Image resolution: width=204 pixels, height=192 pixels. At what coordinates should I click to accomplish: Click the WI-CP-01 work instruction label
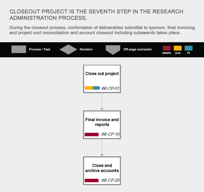point(110,88)
